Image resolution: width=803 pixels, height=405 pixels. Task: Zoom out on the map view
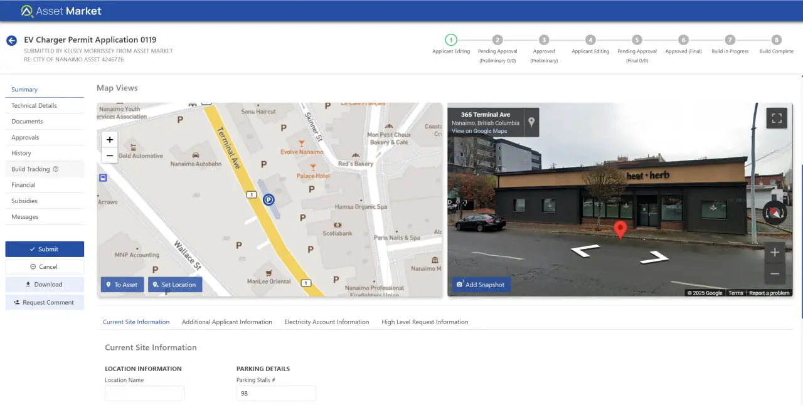click(109, 155)
